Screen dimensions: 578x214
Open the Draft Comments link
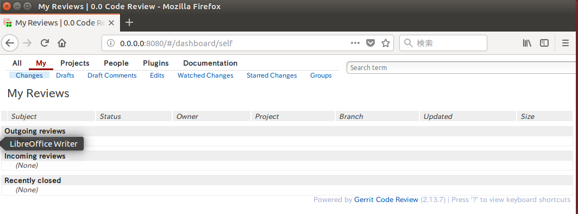[112, 75]
